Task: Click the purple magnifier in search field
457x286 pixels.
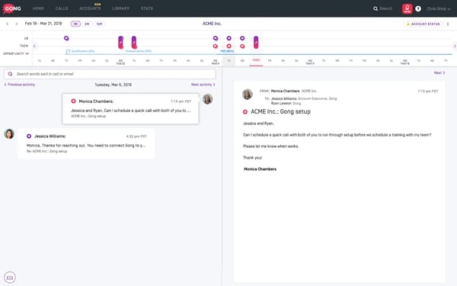Action: click(10, 74)
